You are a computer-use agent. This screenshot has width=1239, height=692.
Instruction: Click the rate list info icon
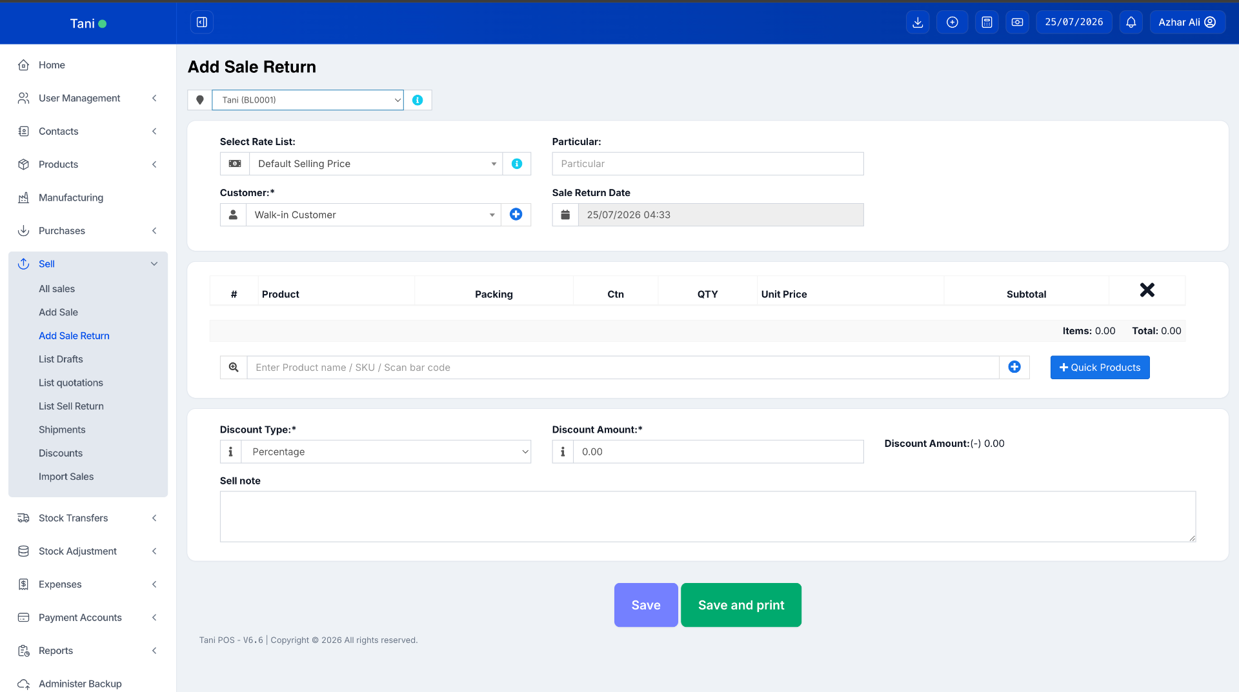(517, 164)
